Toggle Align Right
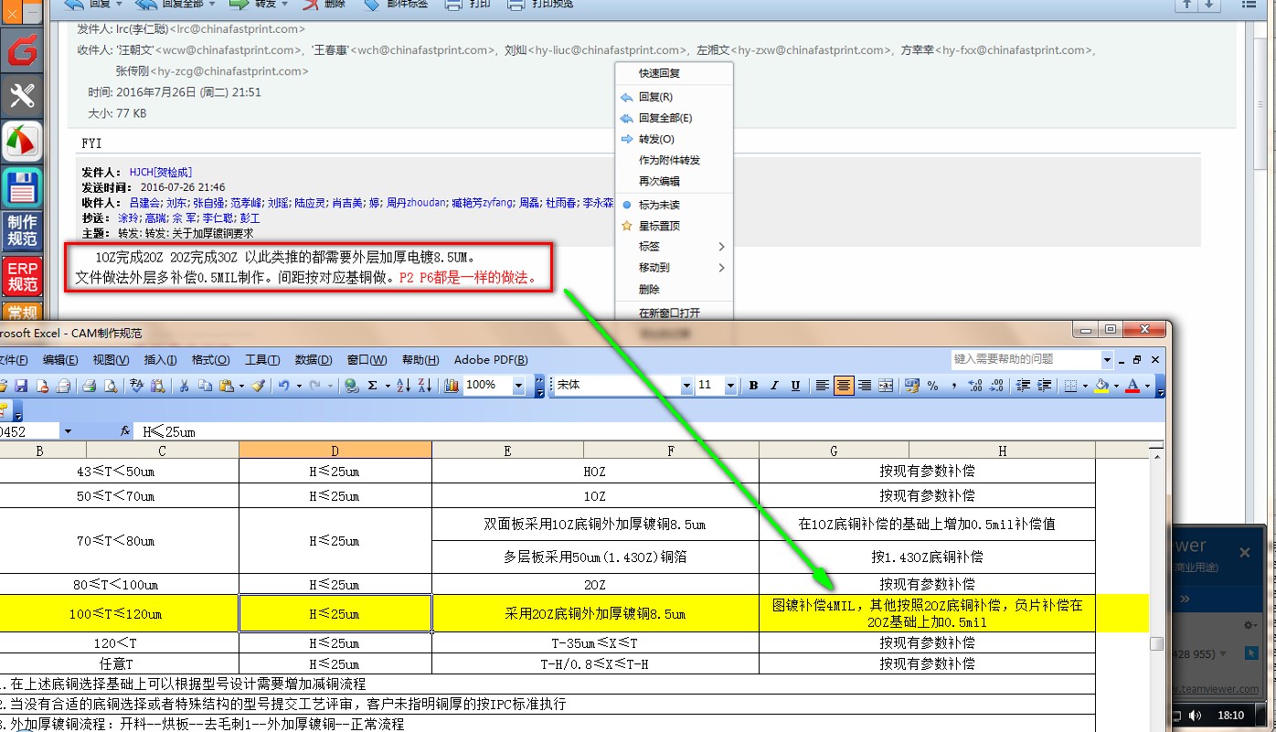 click(x=865, y=386)
